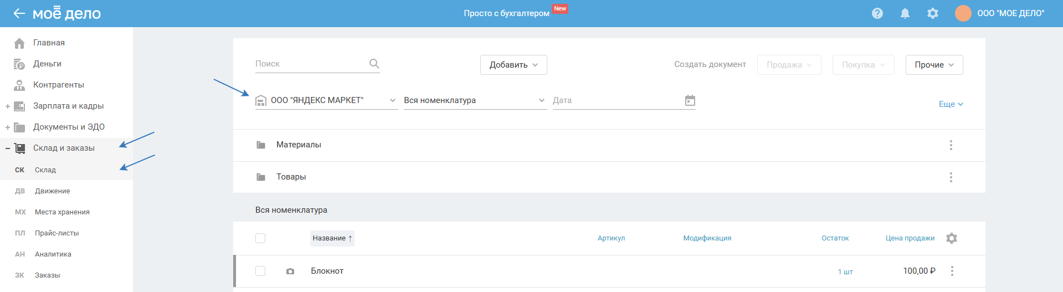Expand Документы и ЭДО with the plus
This screenshot has height=292, width=1063.
pyautogui.click(x=8, y=127)
